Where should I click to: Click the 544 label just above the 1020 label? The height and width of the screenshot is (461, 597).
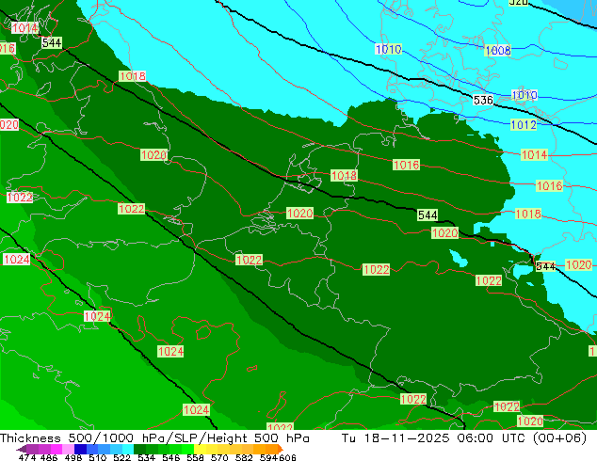click(x=428, y=215)
